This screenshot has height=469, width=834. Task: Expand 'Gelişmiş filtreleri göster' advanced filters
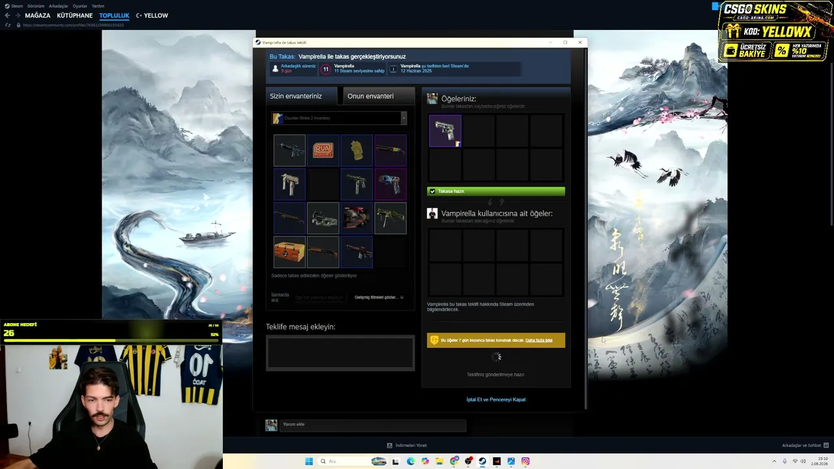click(379, 297)
